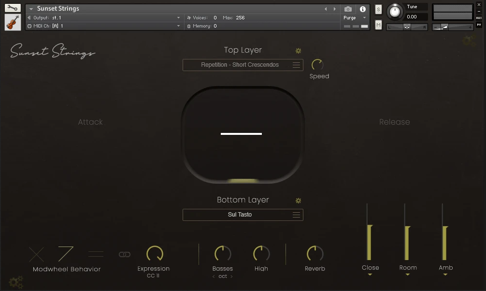Viewport: 486px width, 291px height.
Task: Show instrument info via the i icon
Action: tap(362, 8)
